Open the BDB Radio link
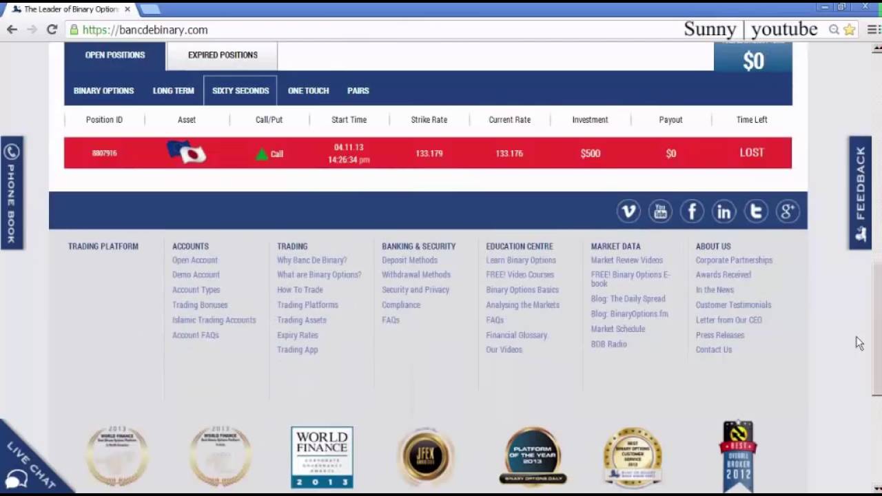Screen dimensions: 882x496 coord(609,344)
